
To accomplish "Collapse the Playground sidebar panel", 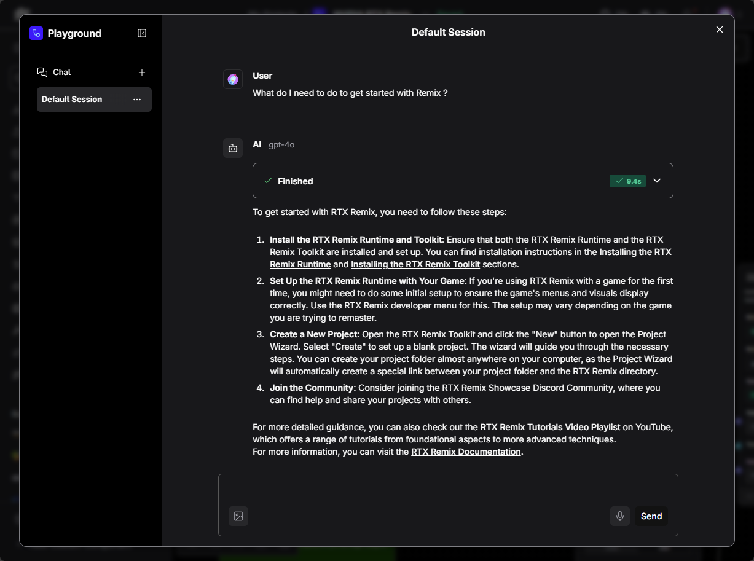I will 142,33.
